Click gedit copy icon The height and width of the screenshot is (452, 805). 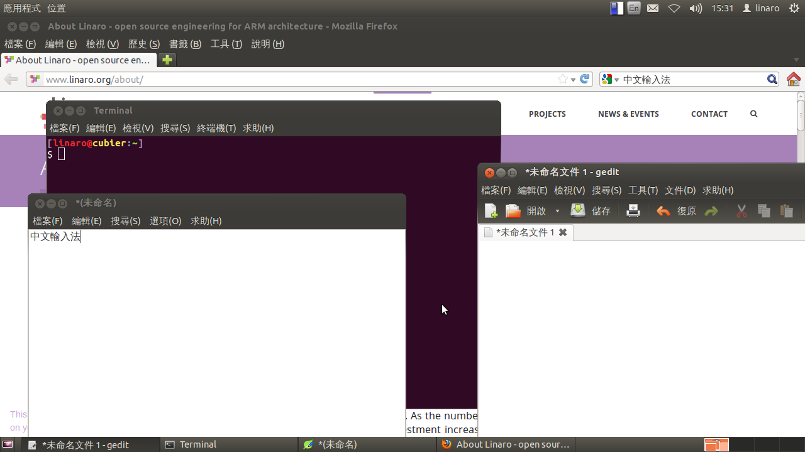(764, 211)
